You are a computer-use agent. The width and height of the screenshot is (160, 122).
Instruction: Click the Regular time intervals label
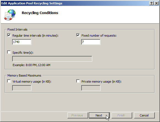[x=36, y=36]
